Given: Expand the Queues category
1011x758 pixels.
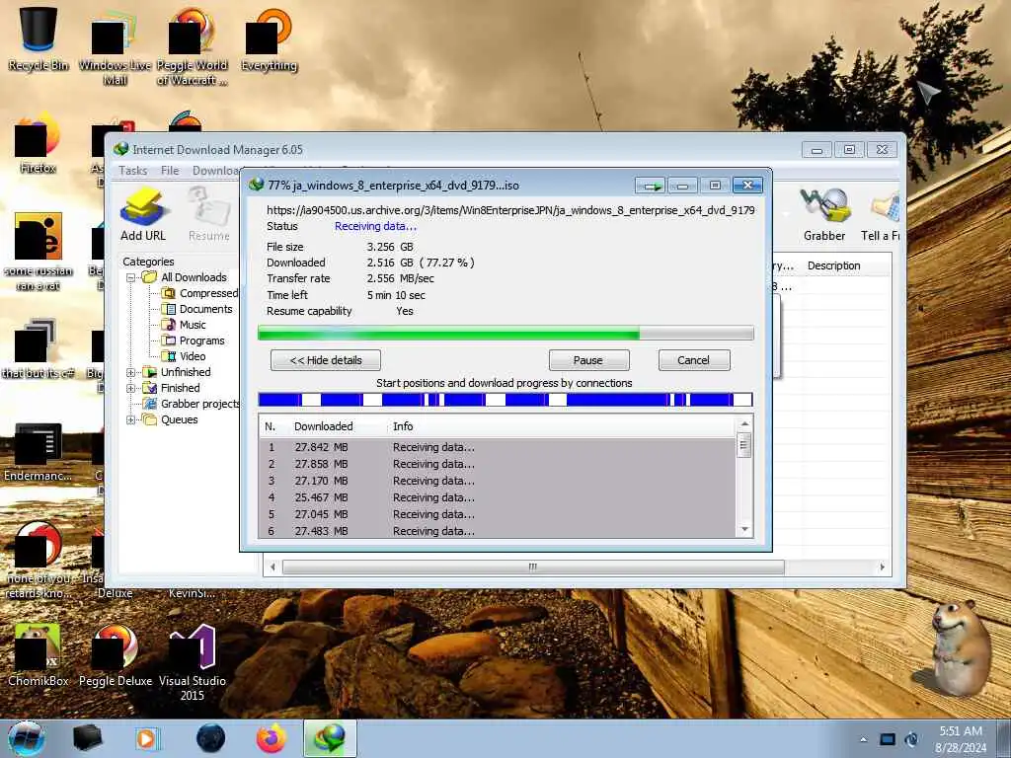Looking at the screenshot, I should pos(131,420).
